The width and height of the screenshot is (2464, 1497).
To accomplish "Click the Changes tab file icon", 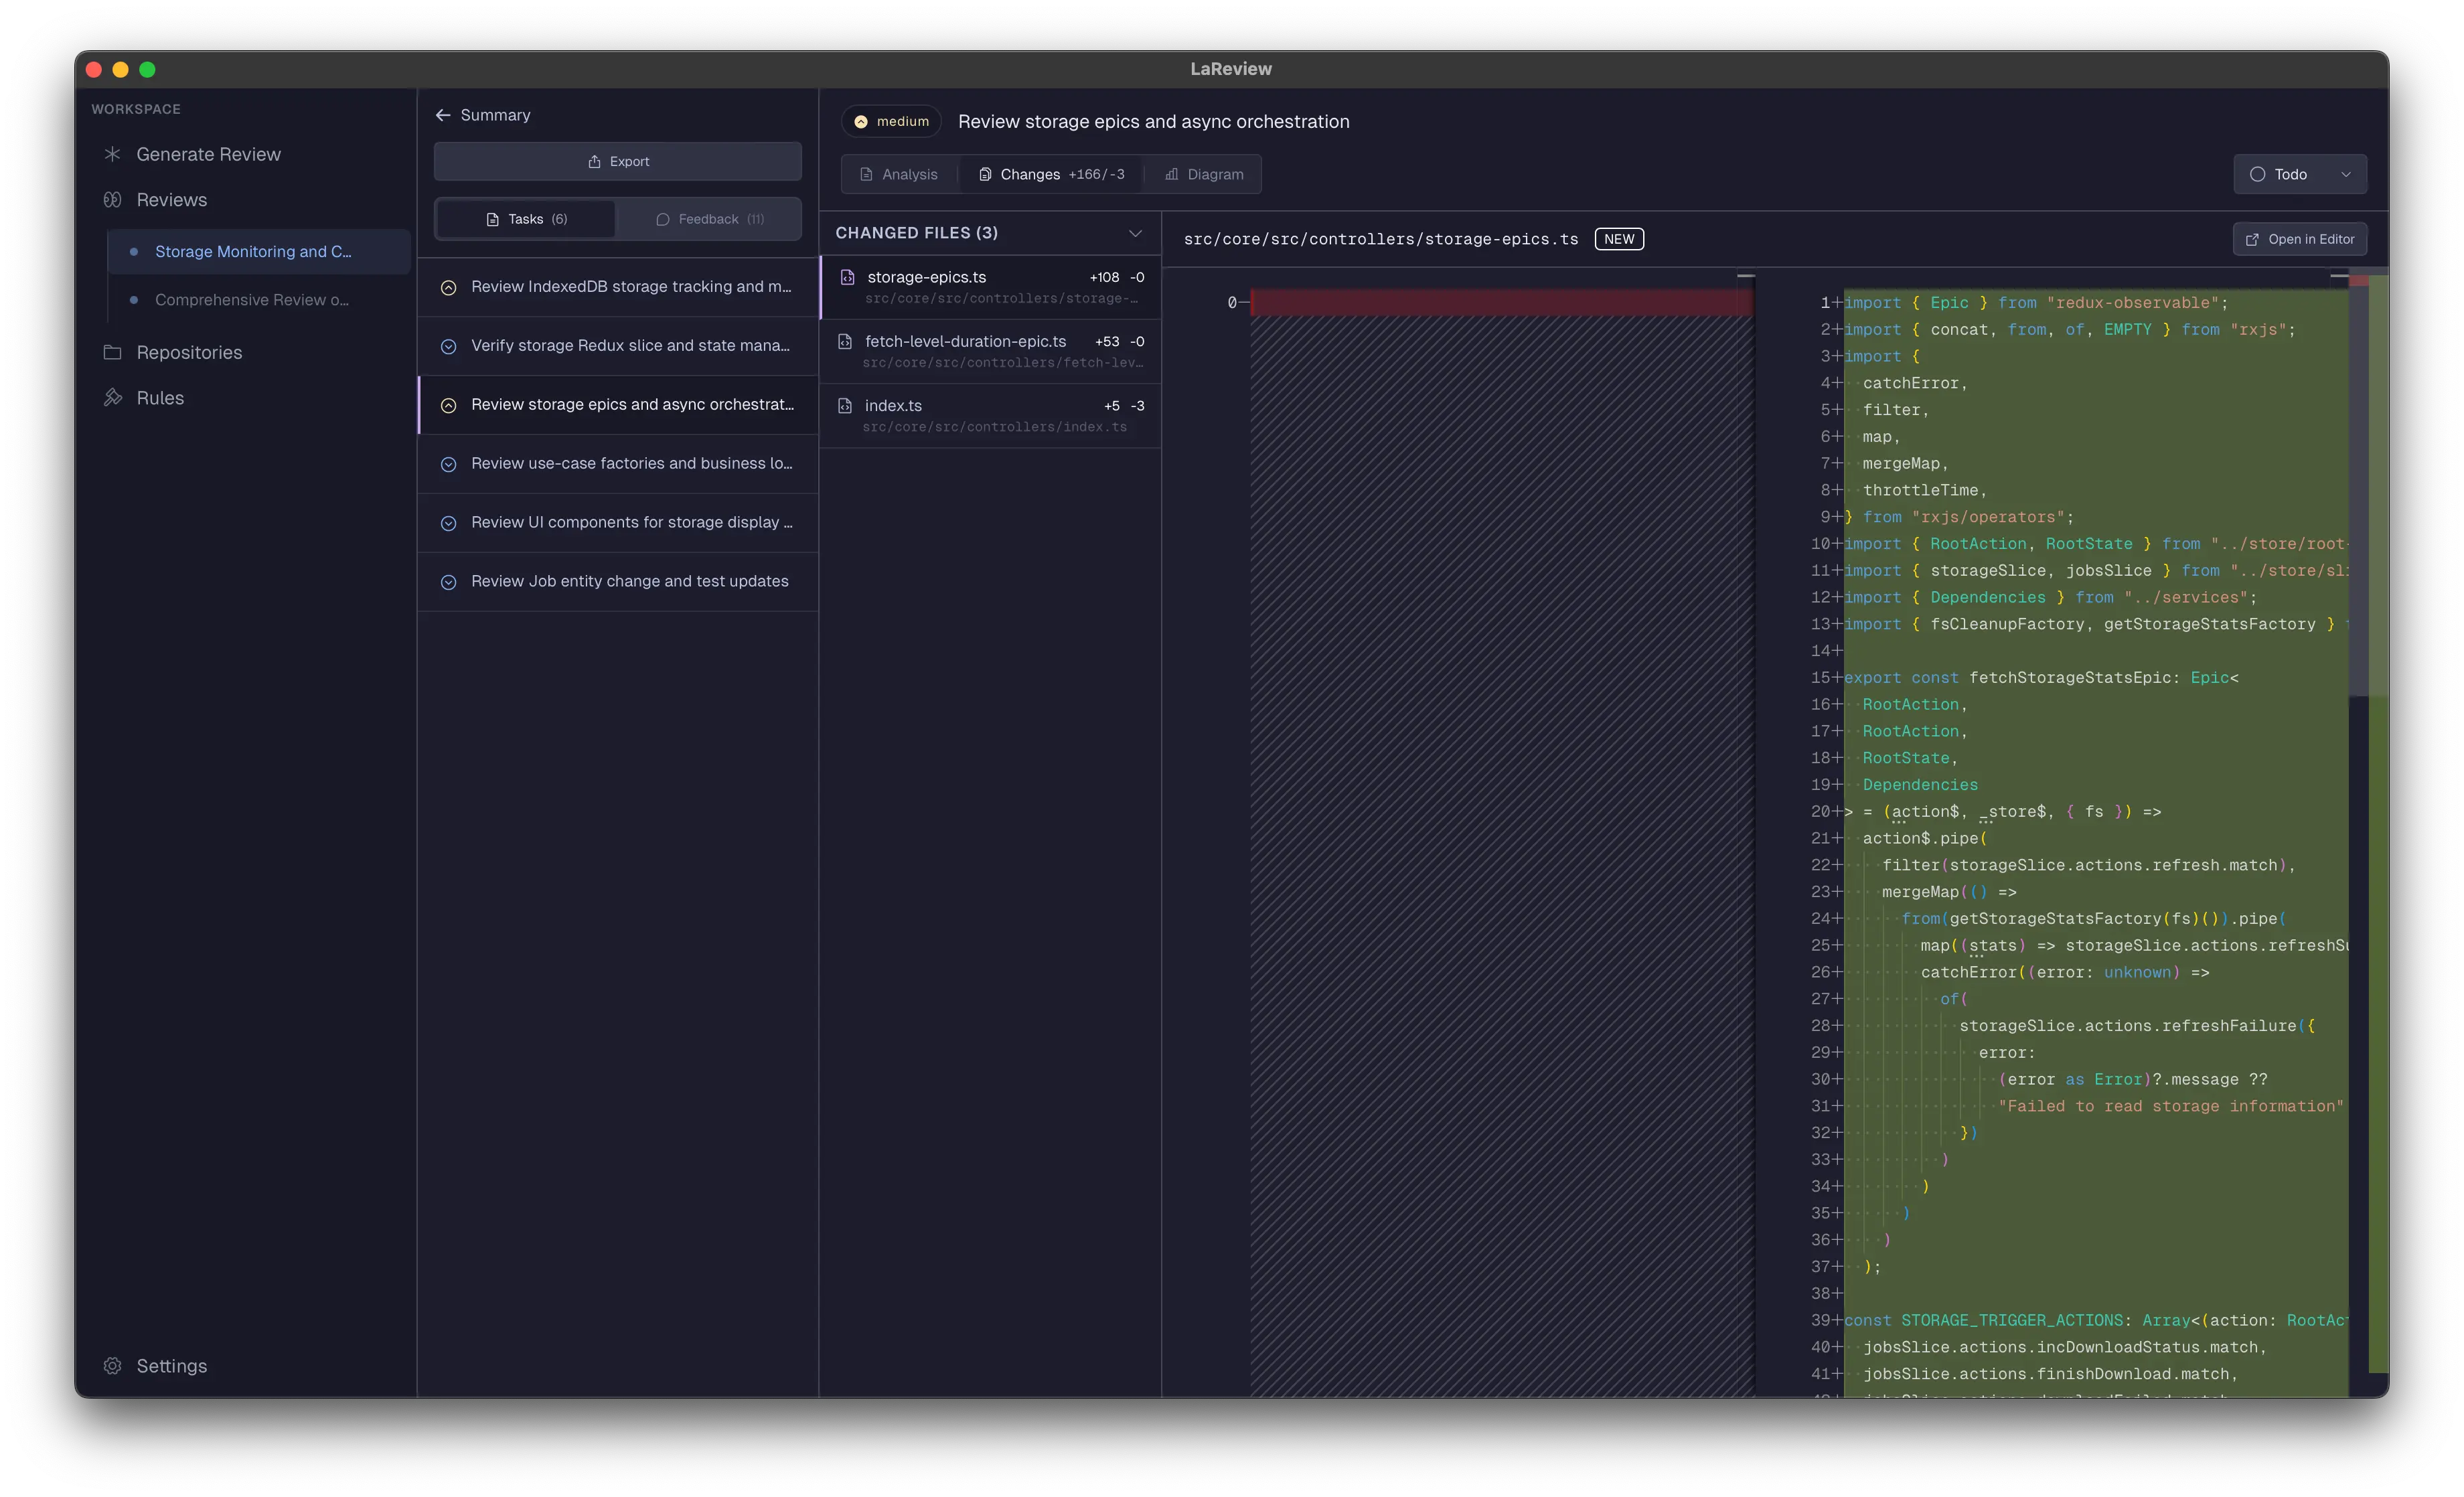I will tap(985, 174).
